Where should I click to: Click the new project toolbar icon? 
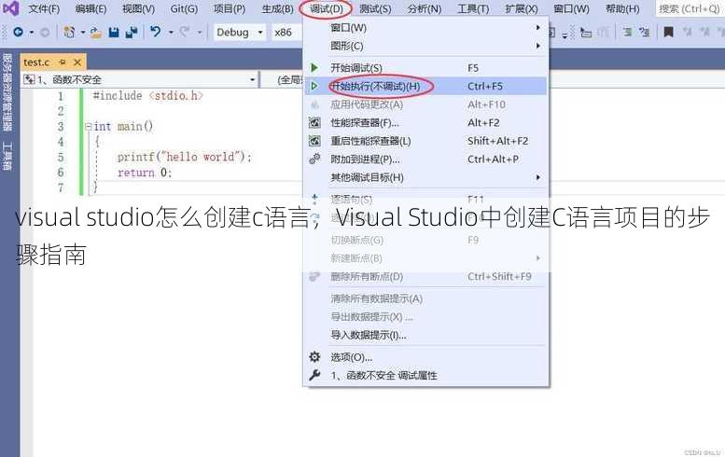69,32
